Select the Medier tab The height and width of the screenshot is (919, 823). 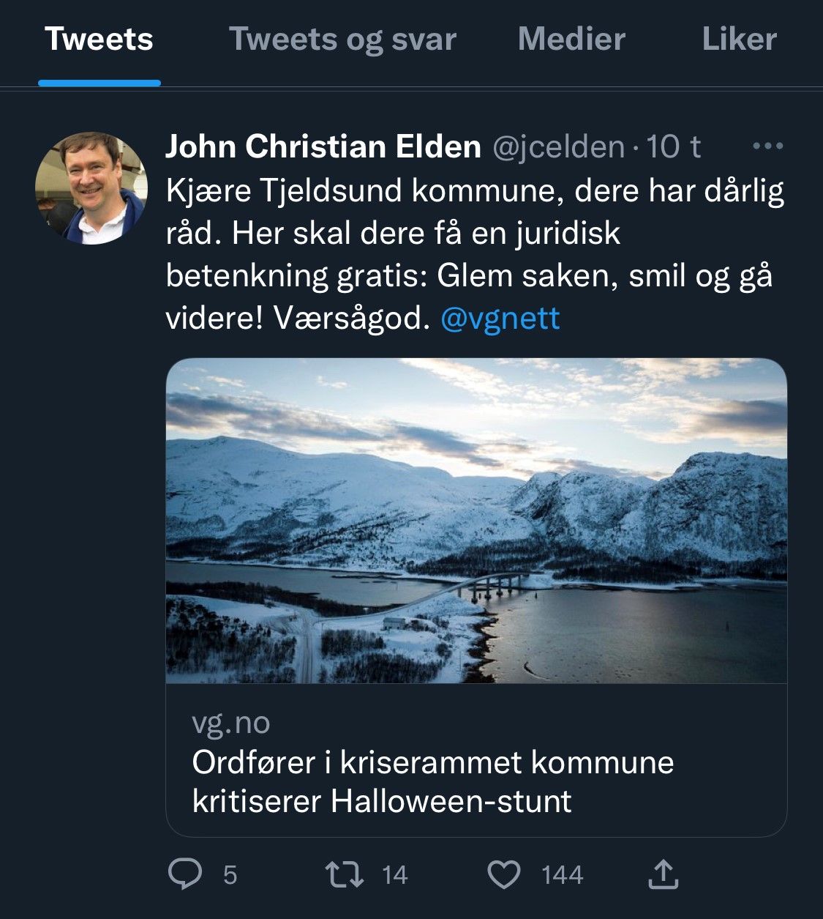pyautogui.click(x=571, y=40)
